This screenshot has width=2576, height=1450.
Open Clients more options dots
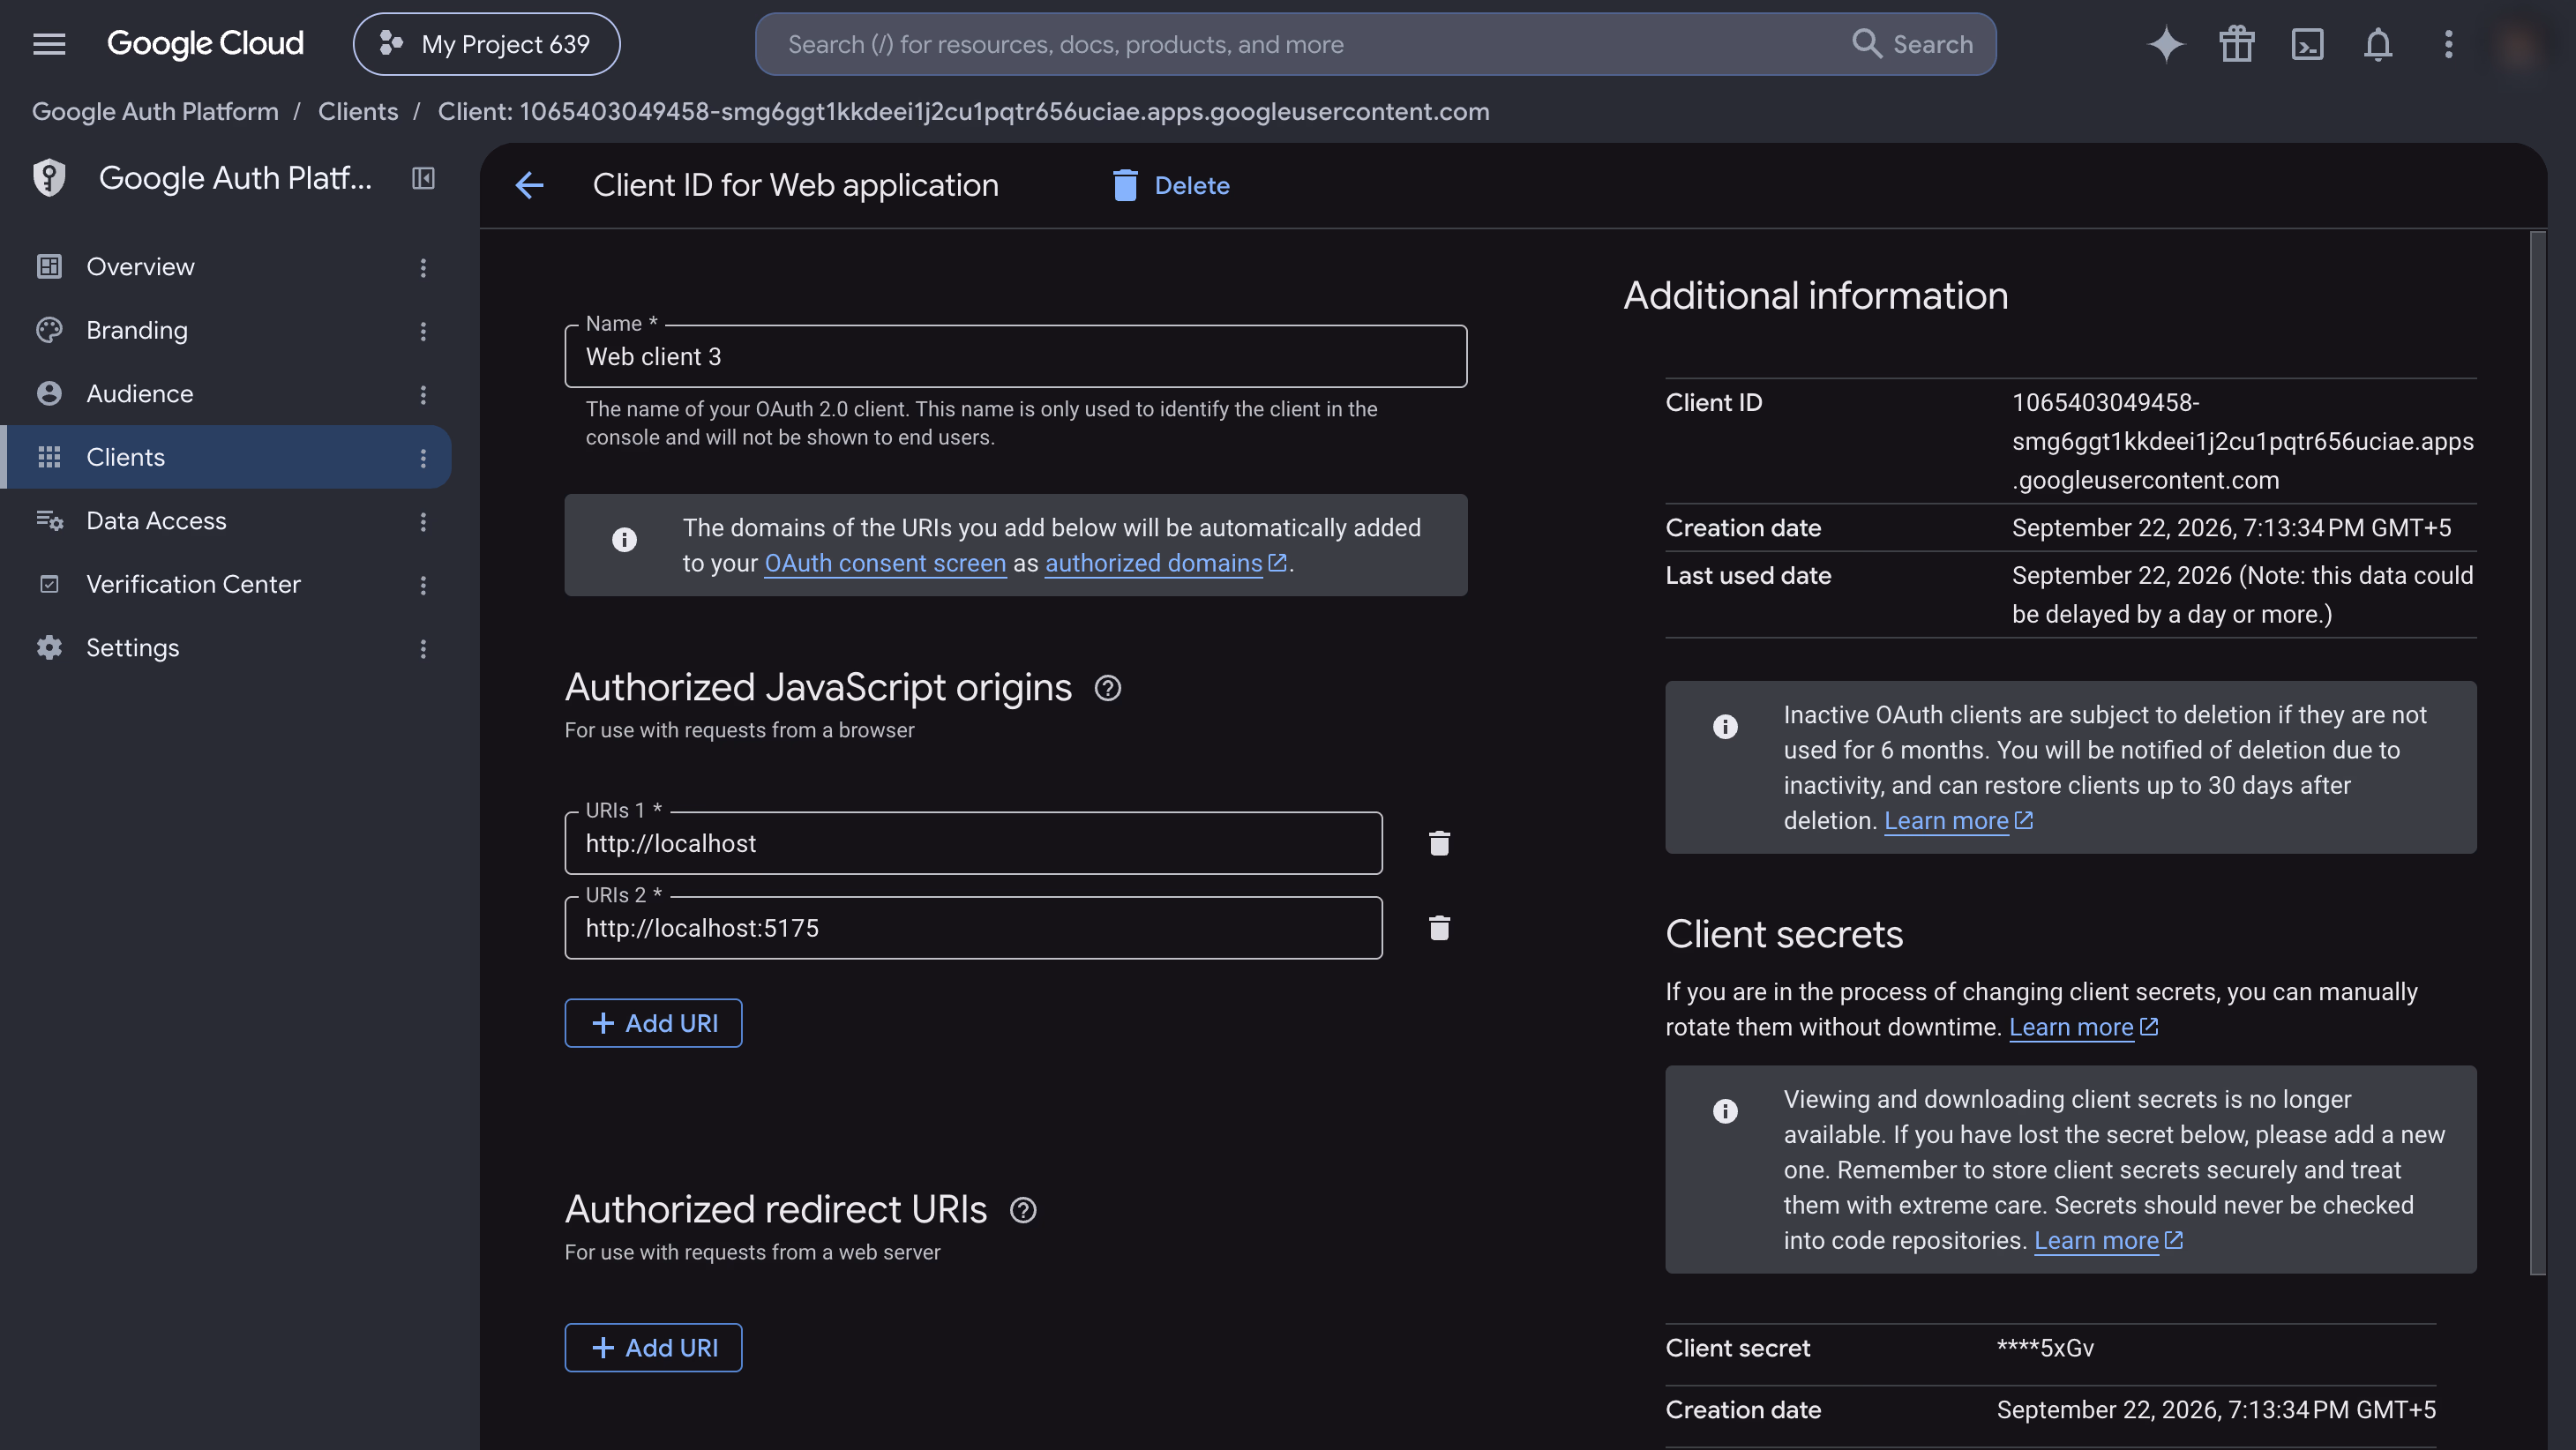(x=423, y=458)
